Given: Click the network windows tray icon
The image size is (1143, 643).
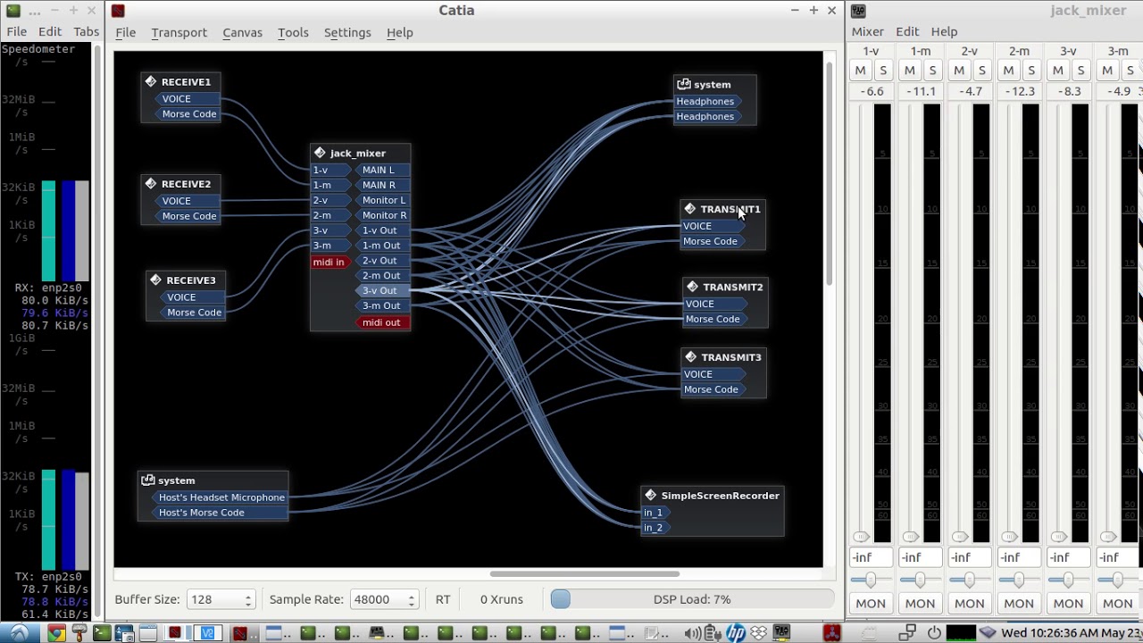Looking at the screenshot, I should [x=907, y=633].
